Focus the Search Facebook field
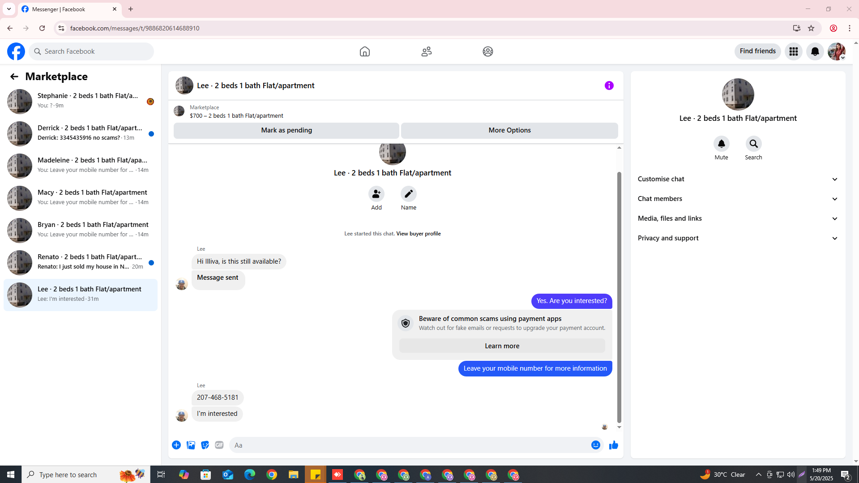The width and height of the screenshot is (859, 483). [91, 51]
